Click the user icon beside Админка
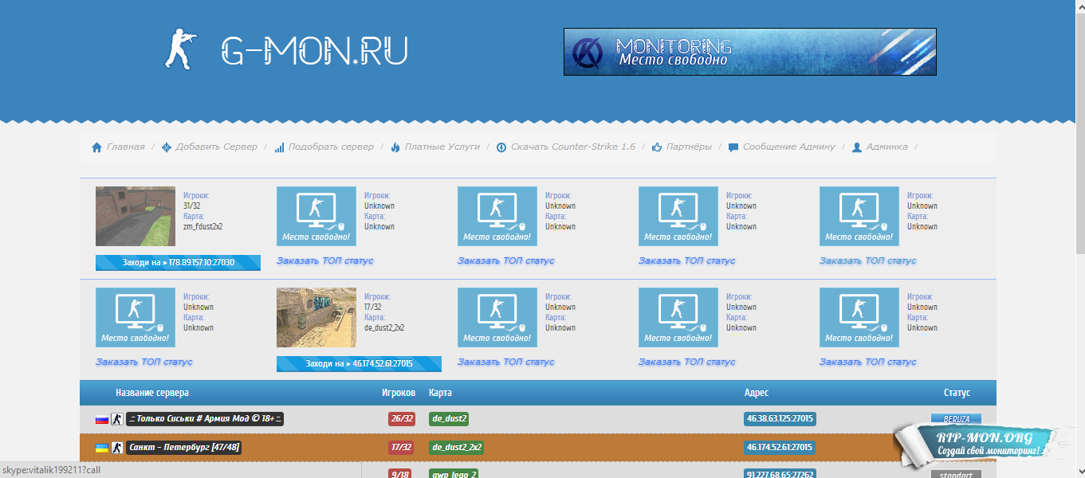Image resolution: width=1085 pixels, height=478 pixels. pos(857,147)
